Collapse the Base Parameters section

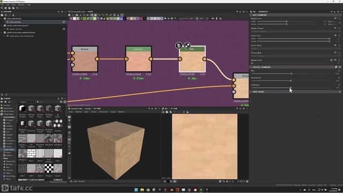coord(251,15)
